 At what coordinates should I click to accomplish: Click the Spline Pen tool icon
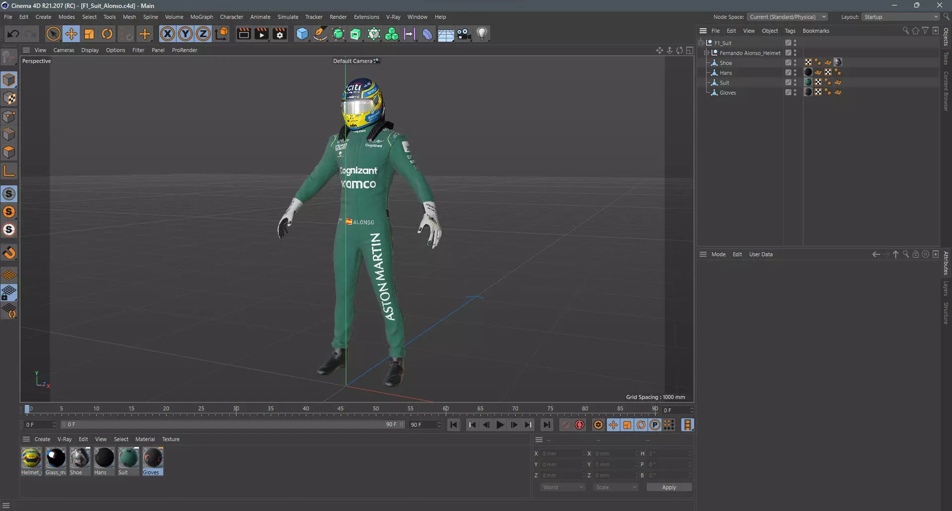coord(320,34)
